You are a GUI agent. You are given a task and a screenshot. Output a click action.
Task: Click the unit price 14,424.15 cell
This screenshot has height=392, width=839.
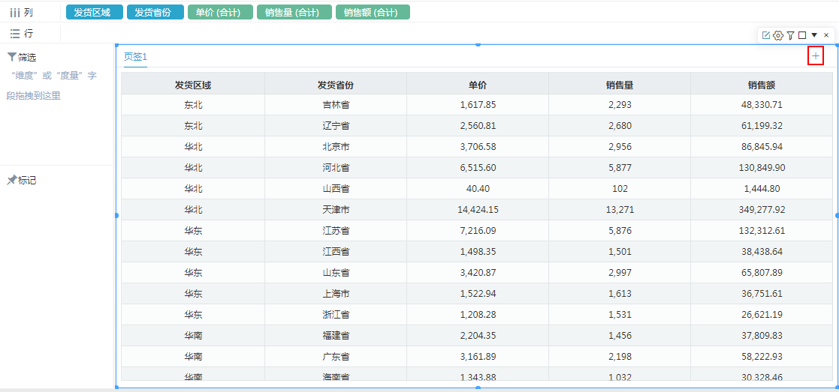coord(478,210)
